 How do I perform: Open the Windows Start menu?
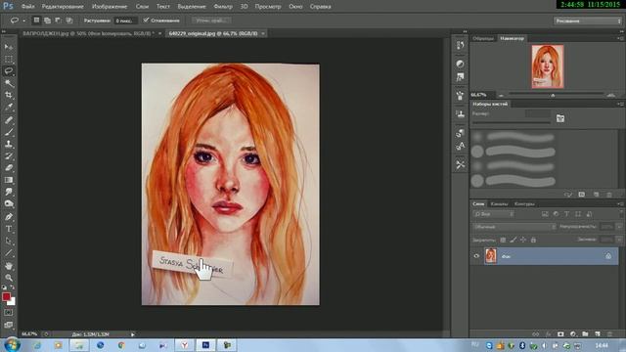click(x=12, y=345)
